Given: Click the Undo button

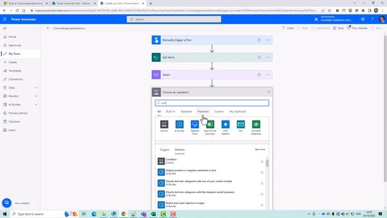Looking at the screenshot, I should tap(288, 28).
